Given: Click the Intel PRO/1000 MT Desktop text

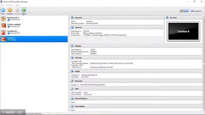Looking at the screenshot, I should tap(93, 85).
